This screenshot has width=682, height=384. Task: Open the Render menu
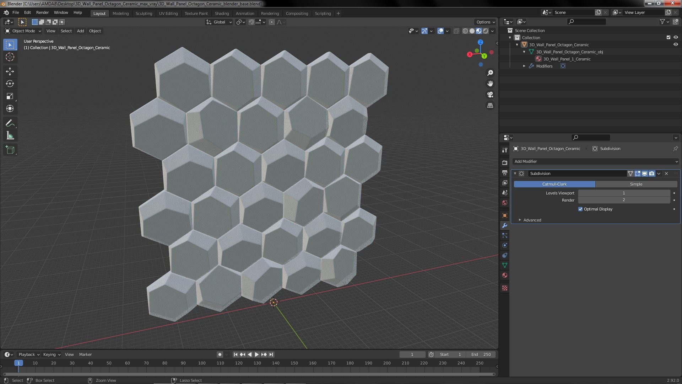click(42, 12)
